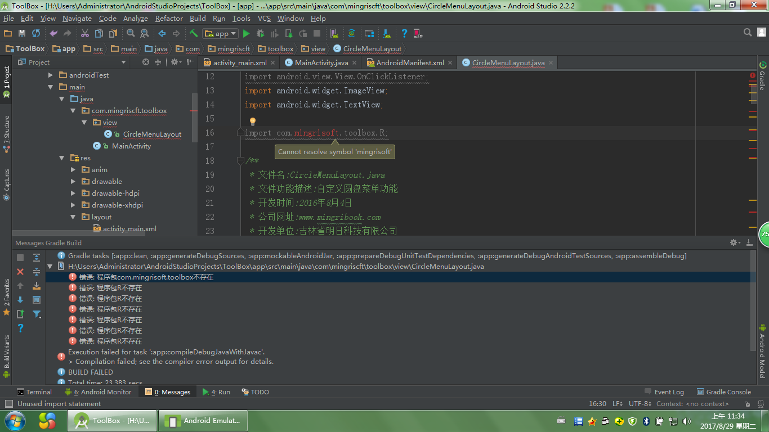Click the Paste clipboard icon
This screenshot has height=432, width=769.
[113, 34]
